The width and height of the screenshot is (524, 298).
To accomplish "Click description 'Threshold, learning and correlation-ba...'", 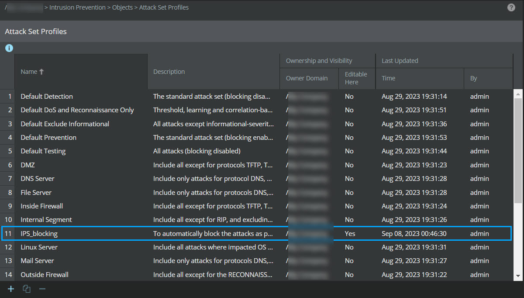I will pyautogui.click(x=213, y=110).
